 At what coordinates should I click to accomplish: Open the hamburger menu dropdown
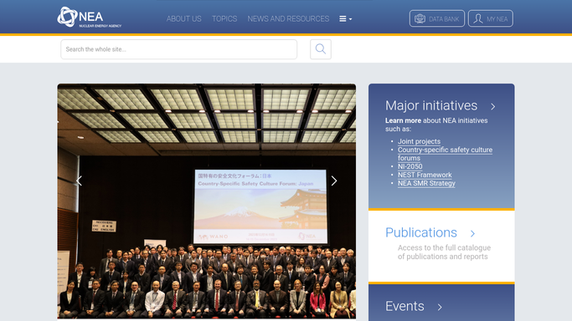point(346,19)
